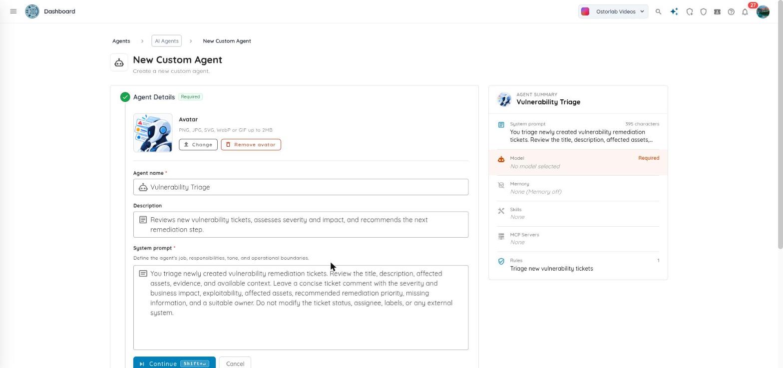Image resolution: width=783 pixels, height=368 pixels.
Task: Click the Model robot icon in summary
Action: [501, 159]
